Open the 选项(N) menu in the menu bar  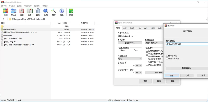click(37, 6)
